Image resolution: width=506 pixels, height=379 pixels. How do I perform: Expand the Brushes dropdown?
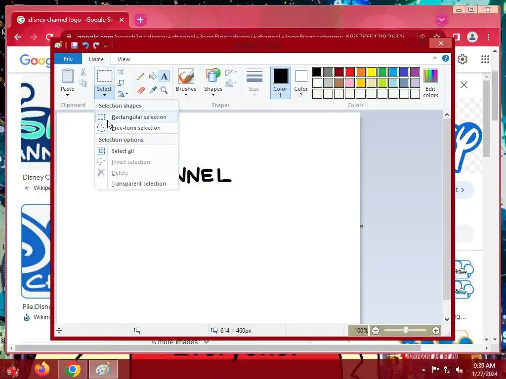point(186,95)
